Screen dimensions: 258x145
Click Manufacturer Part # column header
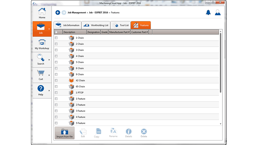pyautogui.click(x=119, y=32)
